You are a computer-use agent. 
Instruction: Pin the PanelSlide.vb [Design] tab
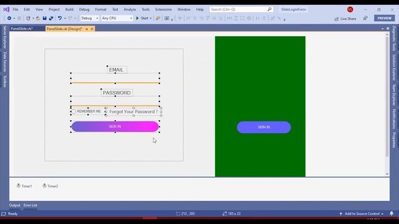tap(87, 29)
